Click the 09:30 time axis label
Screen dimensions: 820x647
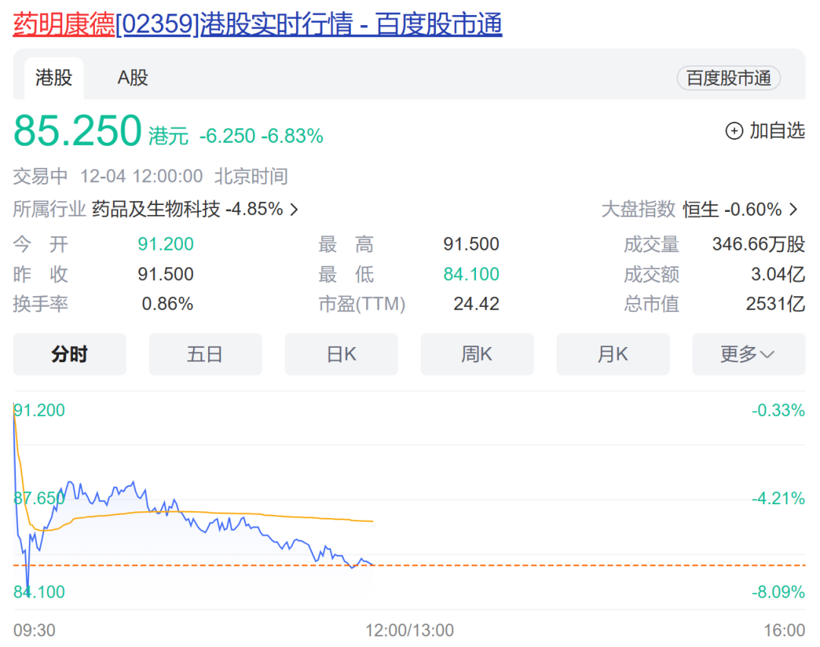[x=34, y=630]
